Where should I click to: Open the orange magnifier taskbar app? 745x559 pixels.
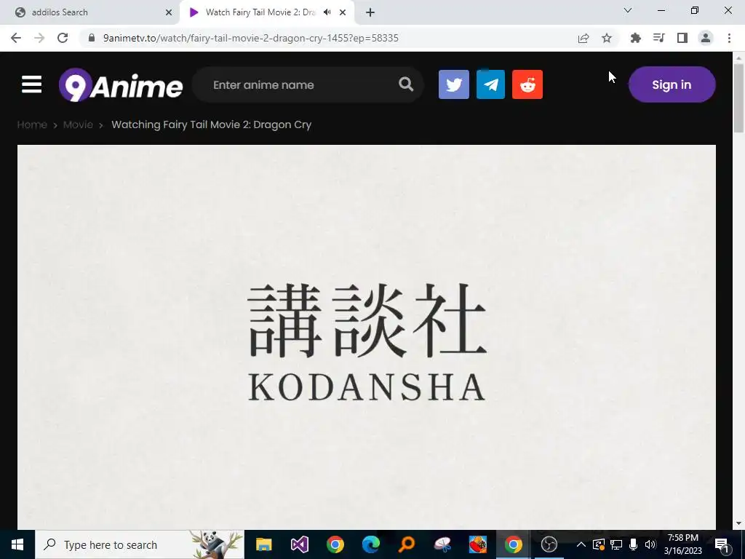pyautogui.click(x=407, y=544)
